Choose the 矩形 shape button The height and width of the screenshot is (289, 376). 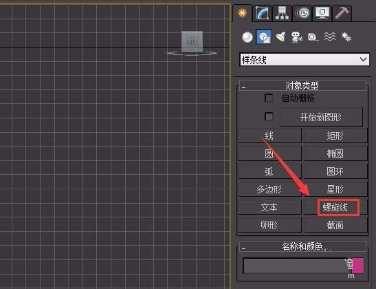coord(335,136)
